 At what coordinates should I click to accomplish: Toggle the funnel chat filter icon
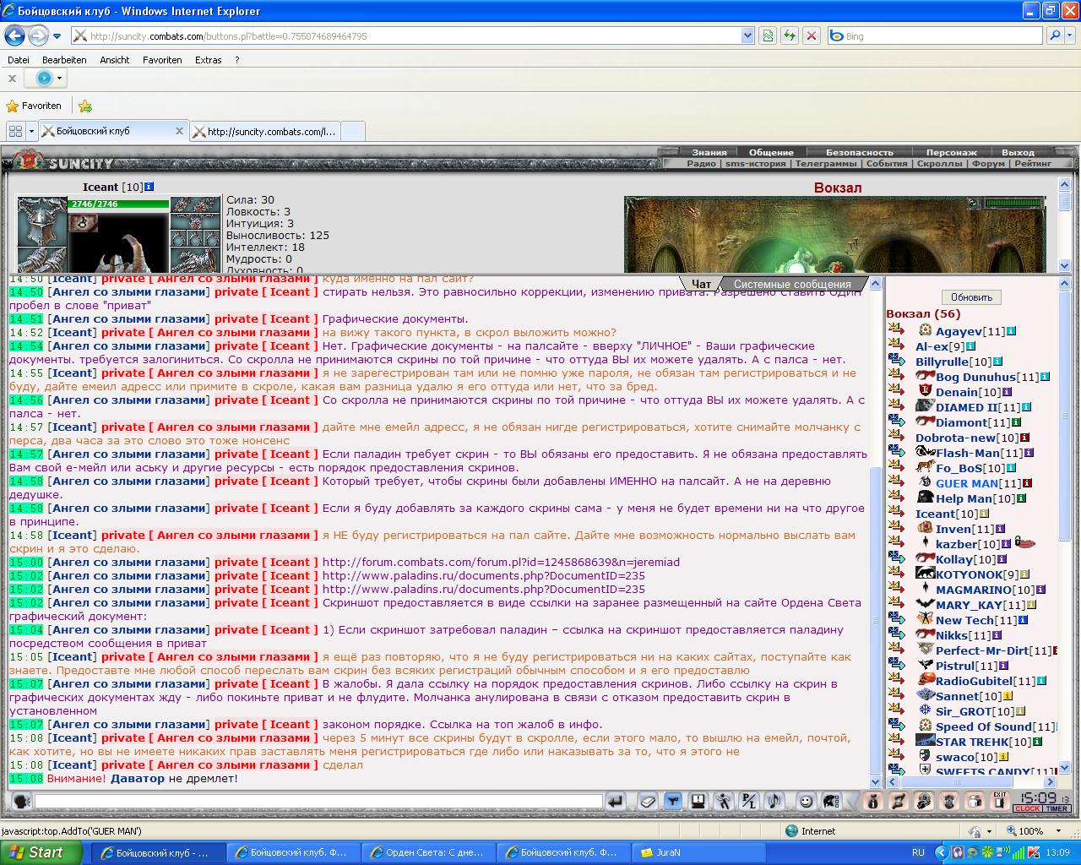click(673, 801)
